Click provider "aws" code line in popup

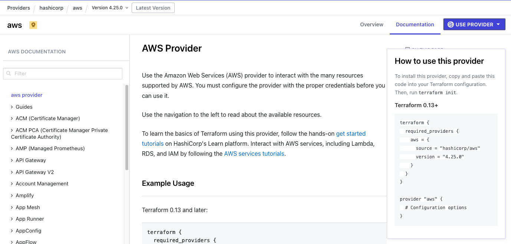click(x=421, y=199)
